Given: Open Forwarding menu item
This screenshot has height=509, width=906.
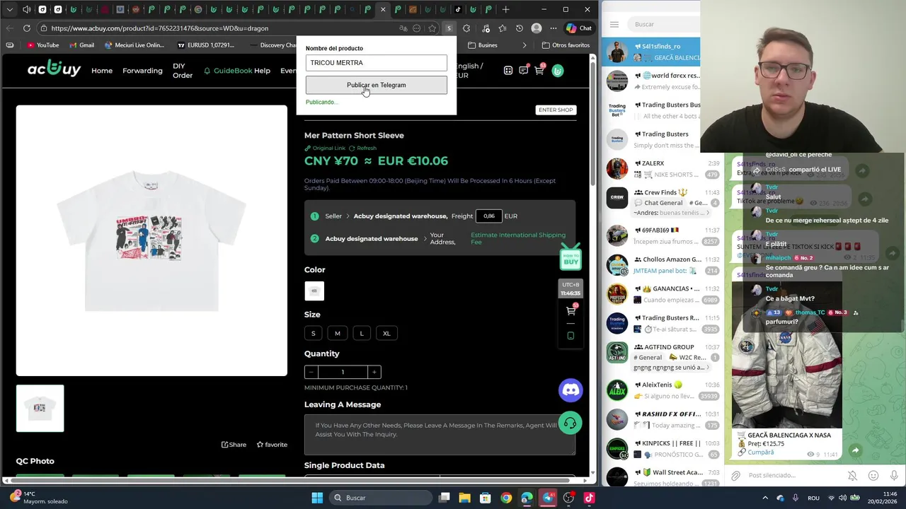Looking at the screenshot, I should coord(142,71).
